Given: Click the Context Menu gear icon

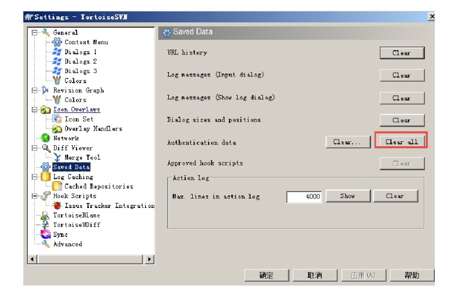Looking at the screenshot, I should 57,42.
